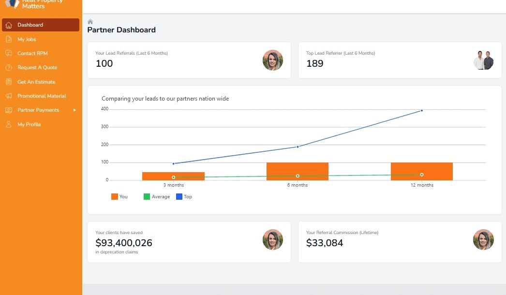The height and width of the screenshot is (295, 506).
Task: Click the Request A Quote question icon
Action: point(8,68)
